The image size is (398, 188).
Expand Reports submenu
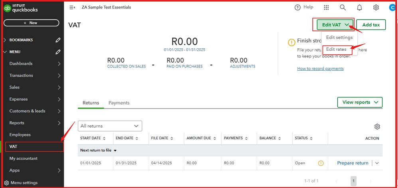(59, 123)
